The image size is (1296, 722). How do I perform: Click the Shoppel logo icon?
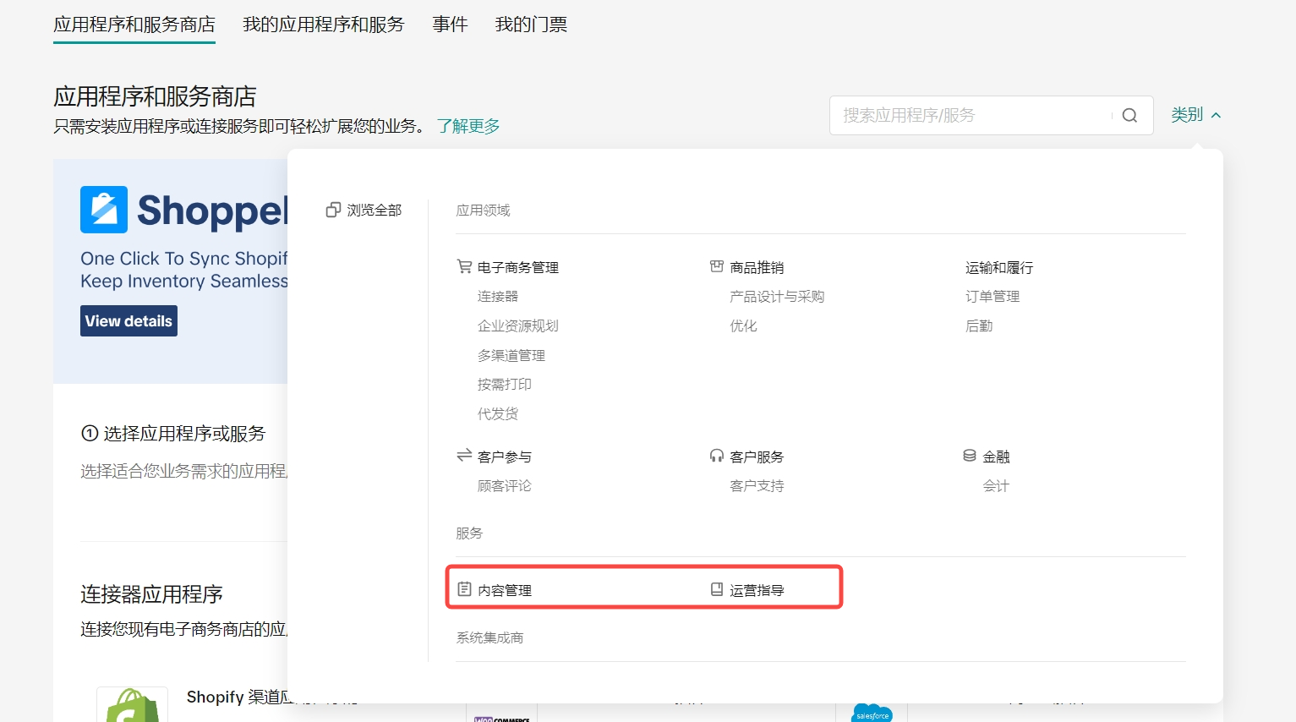coord(104,210)
